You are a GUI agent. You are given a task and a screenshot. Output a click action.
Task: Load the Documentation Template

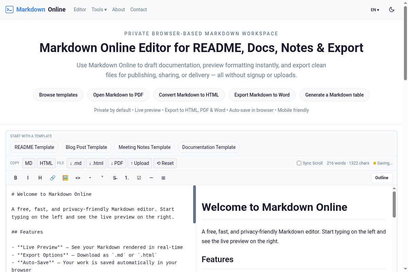[x=209, y=147]
